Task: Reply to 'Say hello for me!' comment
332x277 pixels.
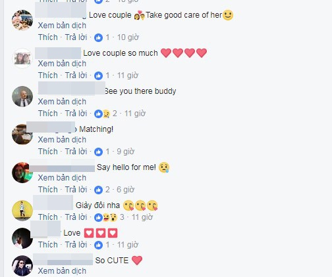Action: [76, 190]
